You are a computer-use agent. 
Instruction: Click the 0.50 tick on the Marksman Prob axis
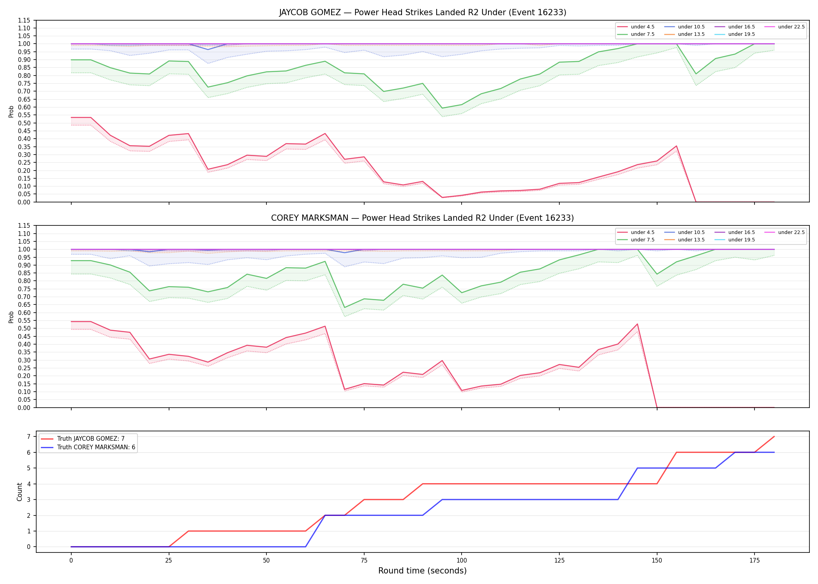[24, 329]
